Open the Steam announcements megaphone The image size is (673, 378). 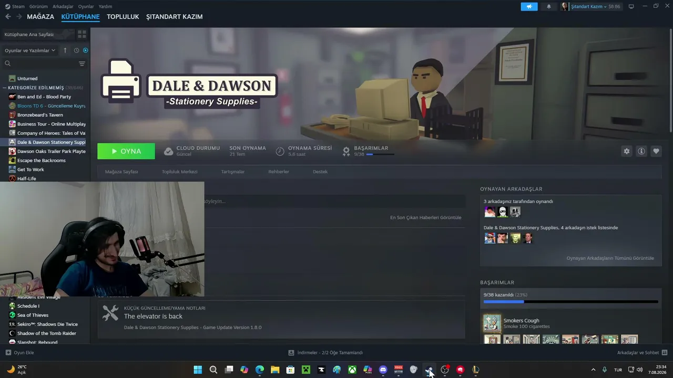pos(529,7)
